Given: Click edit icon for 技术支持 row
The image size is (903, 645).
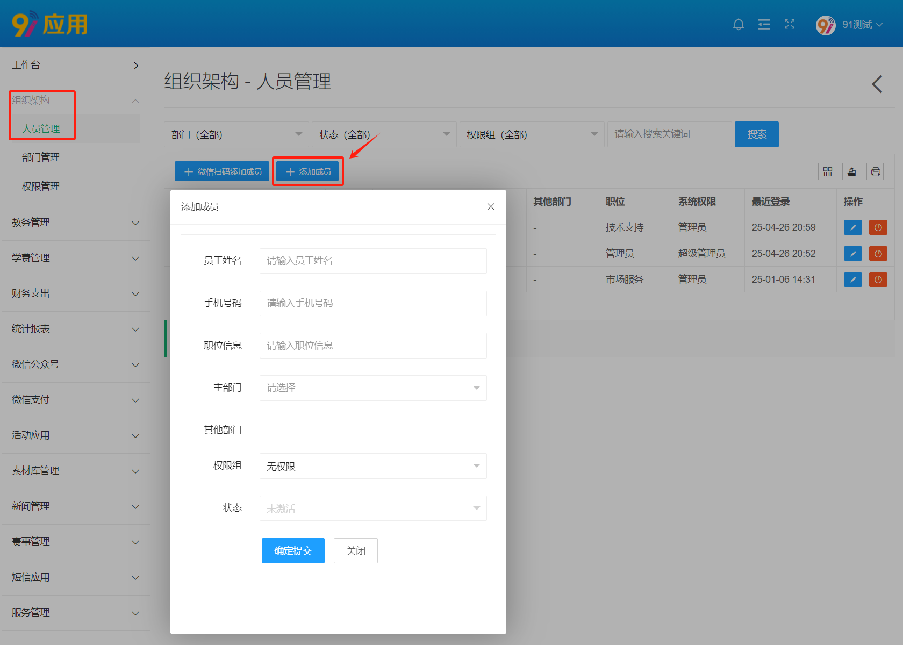Looking at the screenshot, I should tap(852, 227).
